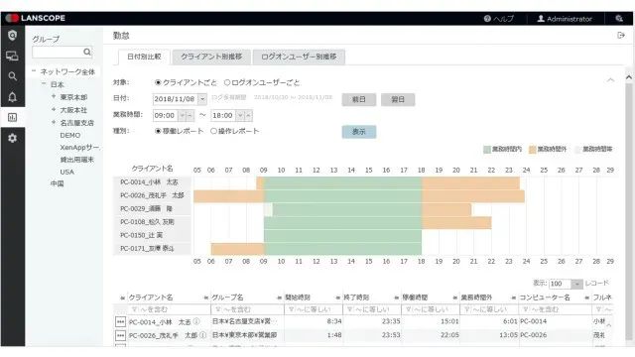The image size is (635, 357).
Task: Open the devices monitor sidebar icon
Action: 13,56
